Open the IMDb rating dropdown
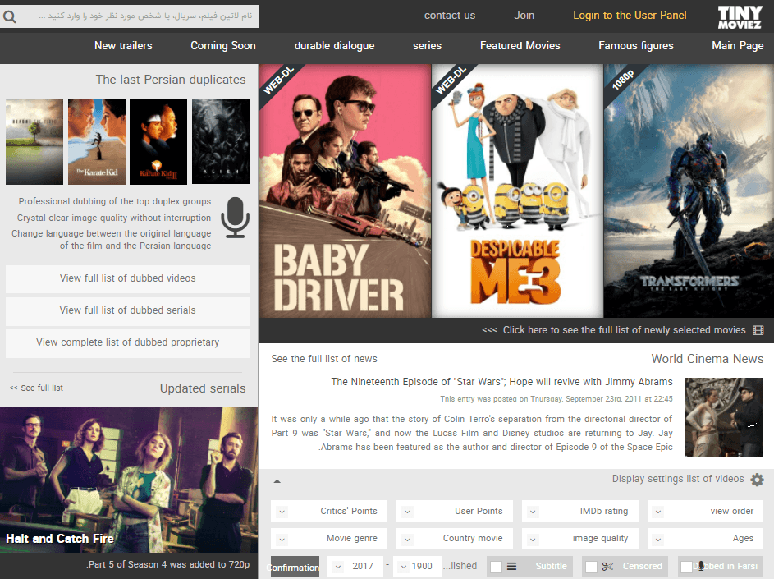This screenshot has height=579, width=774. pos(580,512)
